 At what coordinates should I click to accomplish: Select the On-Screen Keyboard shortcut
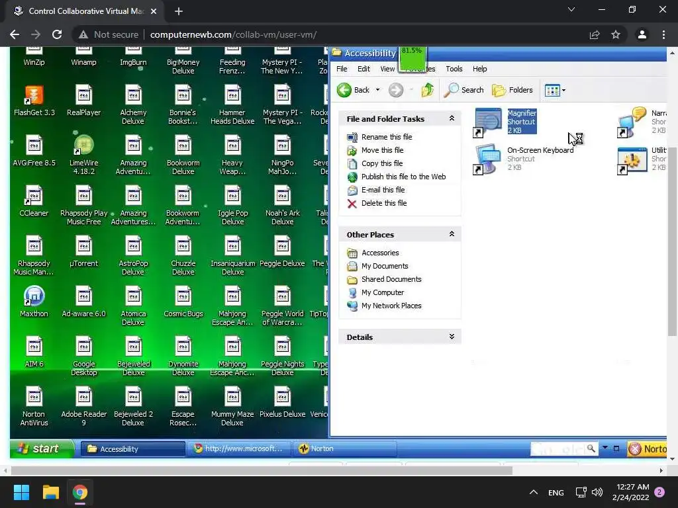click(523, 159)
